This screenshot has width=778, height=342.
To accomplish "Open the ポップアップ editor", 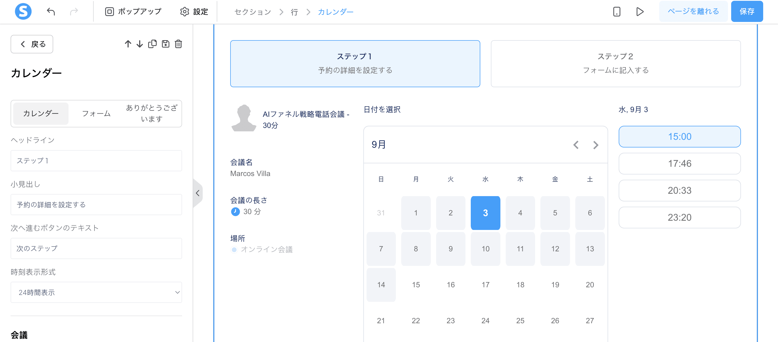I will (x=133, y=11).
